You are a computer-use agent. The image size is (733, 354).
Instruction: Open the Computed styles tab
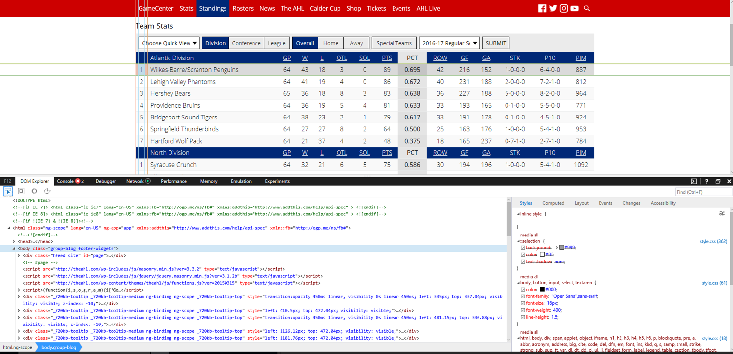point(553,203)
